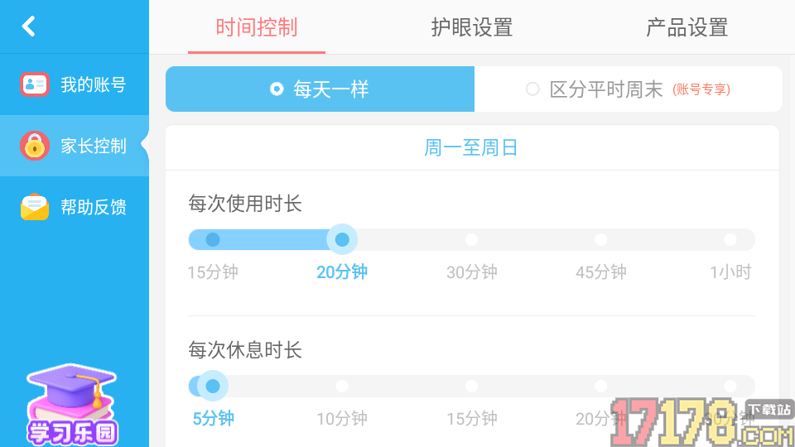Open the 帮助反馈 envelope icon
This screenshot has height=447, width=795.
[x=35, y=207]
